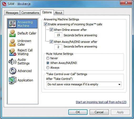Open the Advanced gear icon
This screenshot has width=134, height=119.
(13, 71)
